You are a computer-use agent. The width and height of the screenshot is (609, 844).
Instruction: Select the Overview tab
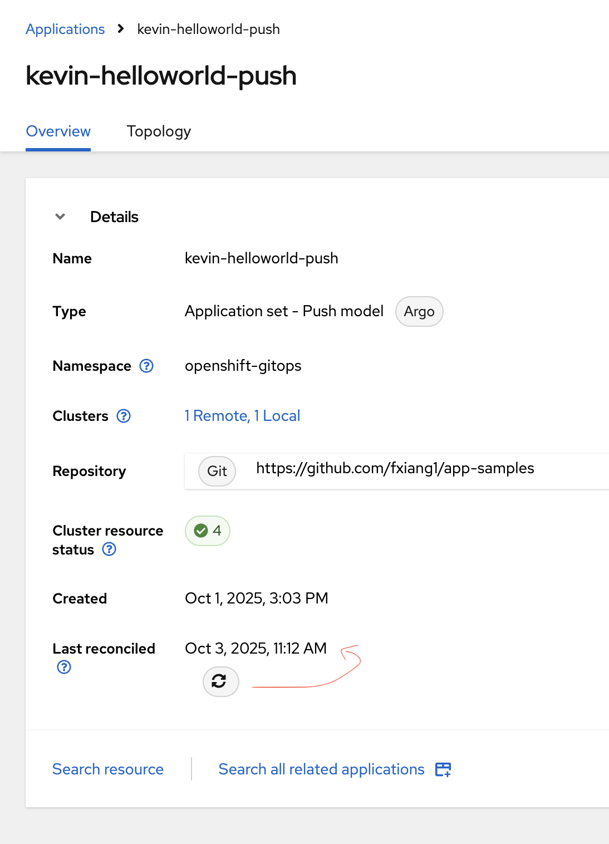(58, 131)
